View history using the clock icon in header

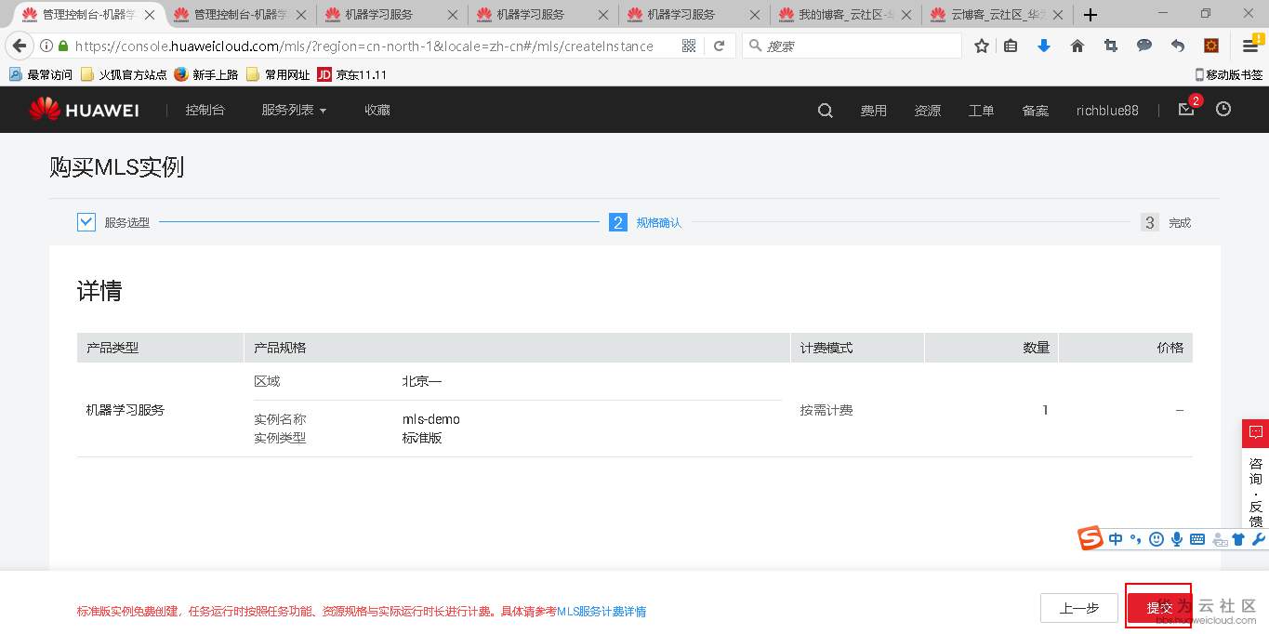click(x=1223, y=110)
